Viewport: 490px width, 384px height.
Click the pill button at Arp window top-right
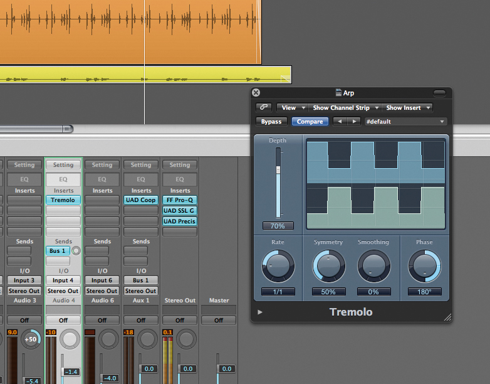click(x=439, y=93)
